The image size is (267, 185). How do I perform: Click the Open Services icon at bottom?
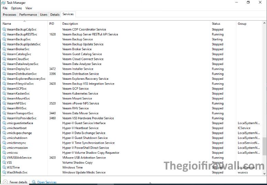[34, 182]
